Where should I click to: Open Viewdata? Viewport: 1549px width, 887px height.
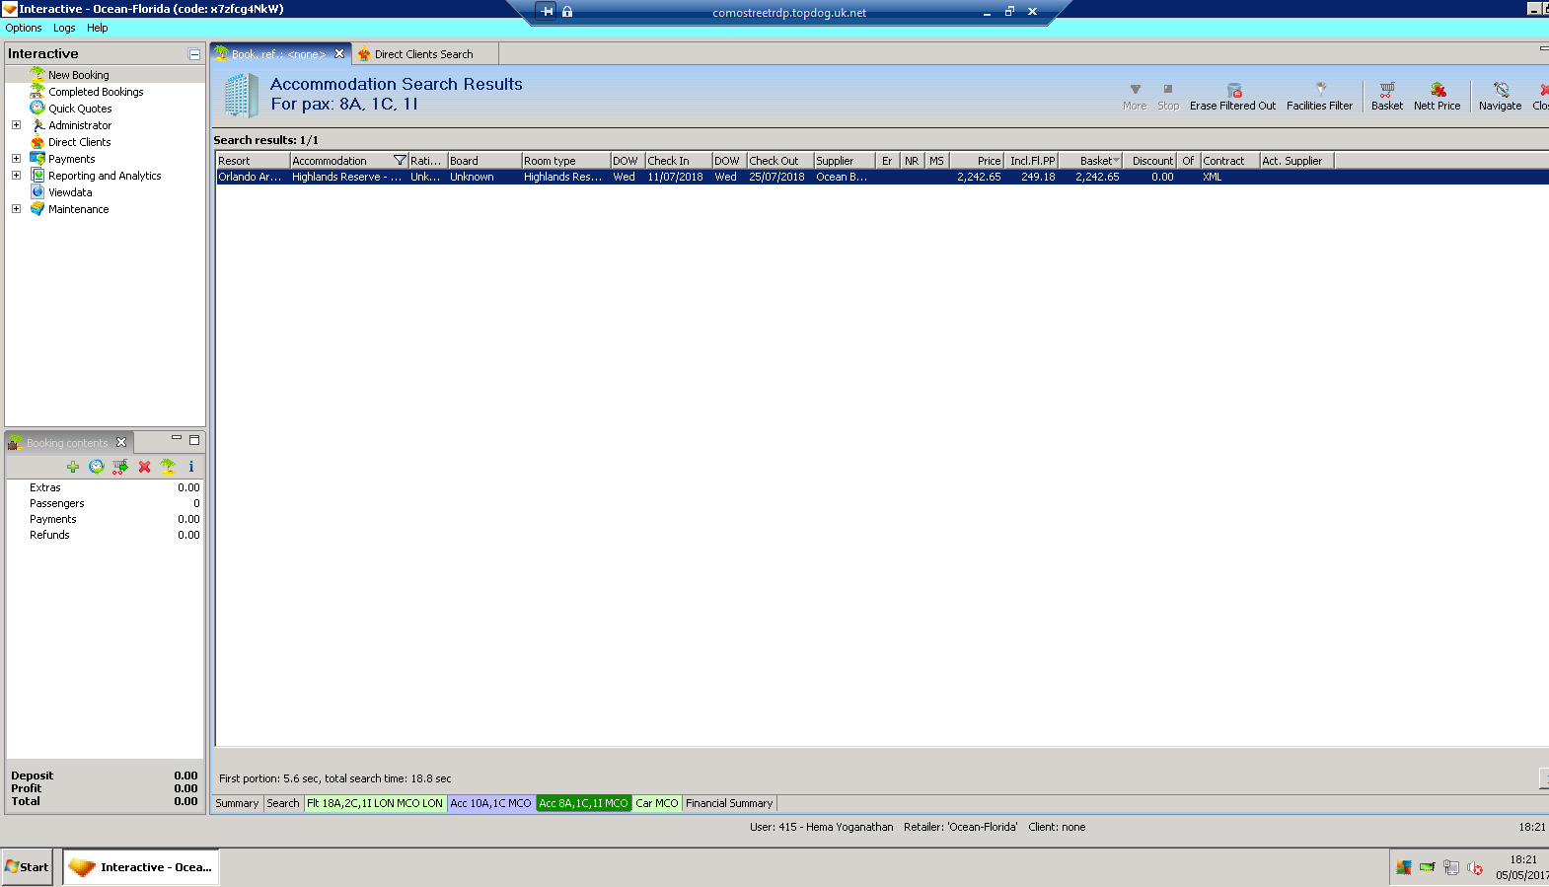[70, 192]
